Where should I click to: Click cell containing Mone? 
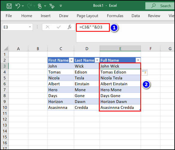tap(87, 90)
